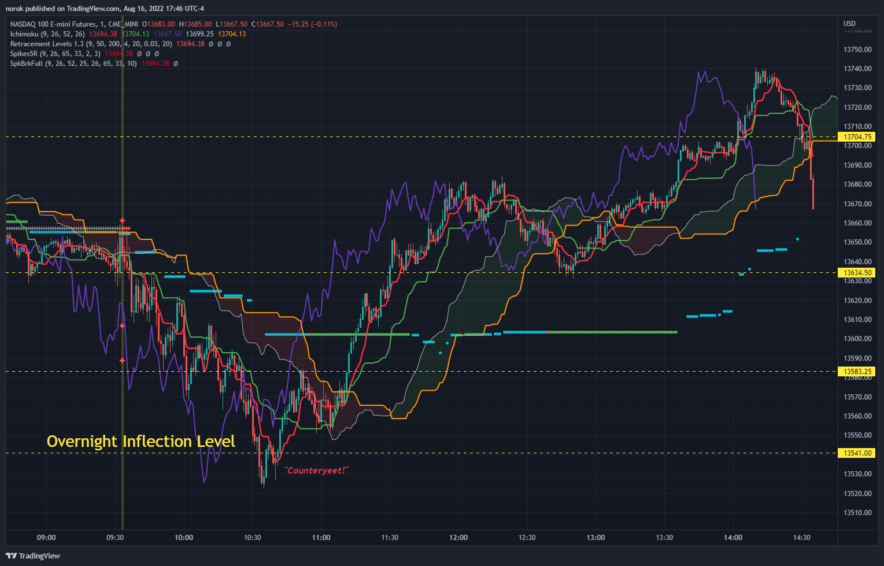884x566 pixels.
Task: Click the -15.25 (-0.11%) change value
Action: pyautogui.click(x=312, y=24)
